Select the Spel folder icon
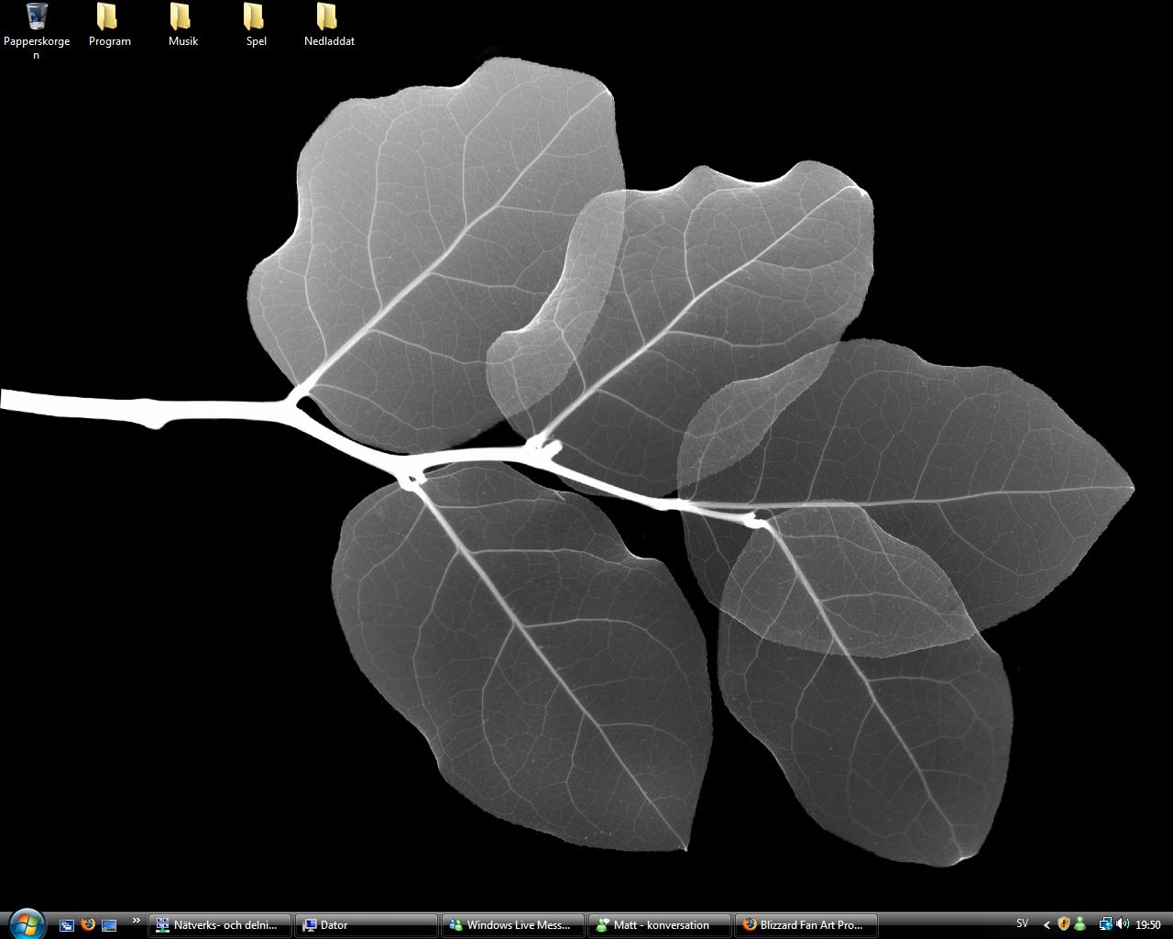Screen dimensions: 1173x939 257,26
